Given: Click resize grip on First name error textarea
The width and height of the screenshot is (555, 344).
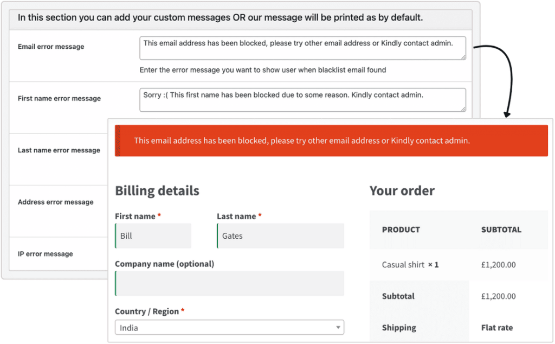Looking at the screenshot, I should coord(463,109).
